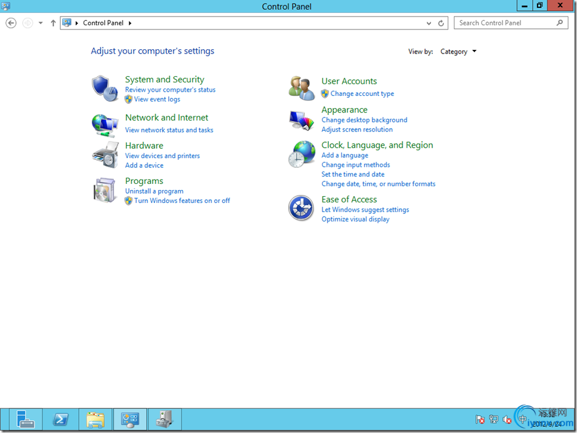This screenshot has width=577, height=433.
Task: Expand the arrow after Control Panel breadcrumb
Action: pos(131,23)
